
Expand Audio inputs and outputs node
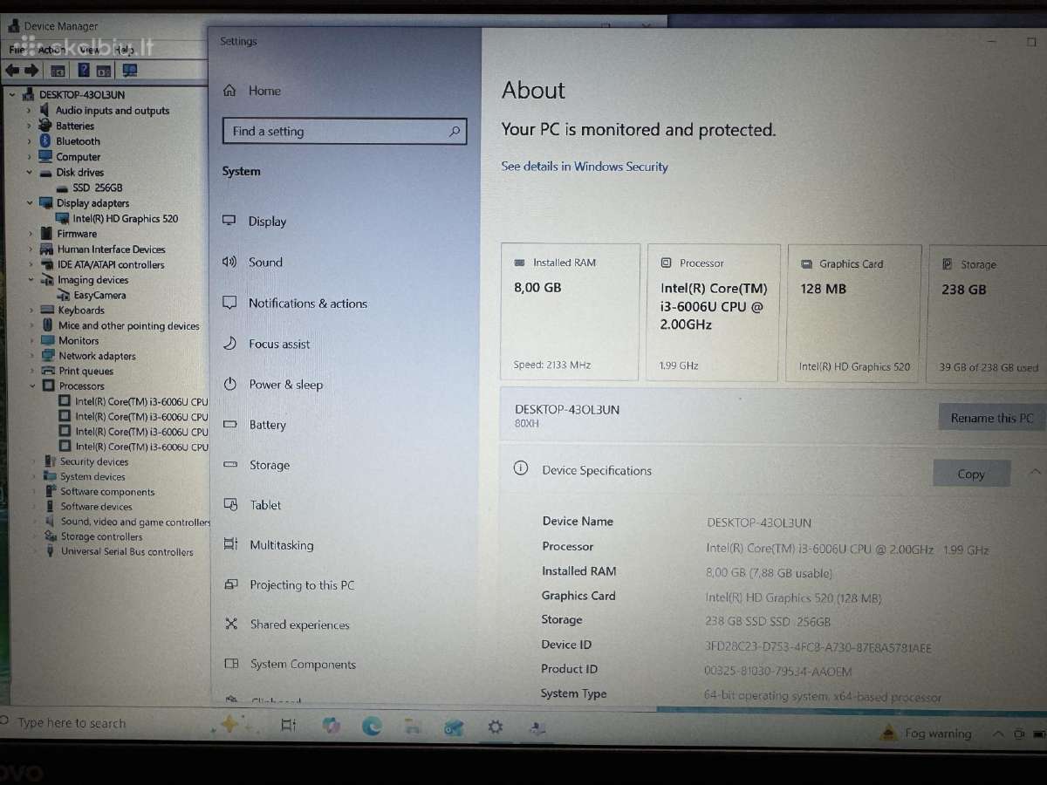[x=29, y=111]
